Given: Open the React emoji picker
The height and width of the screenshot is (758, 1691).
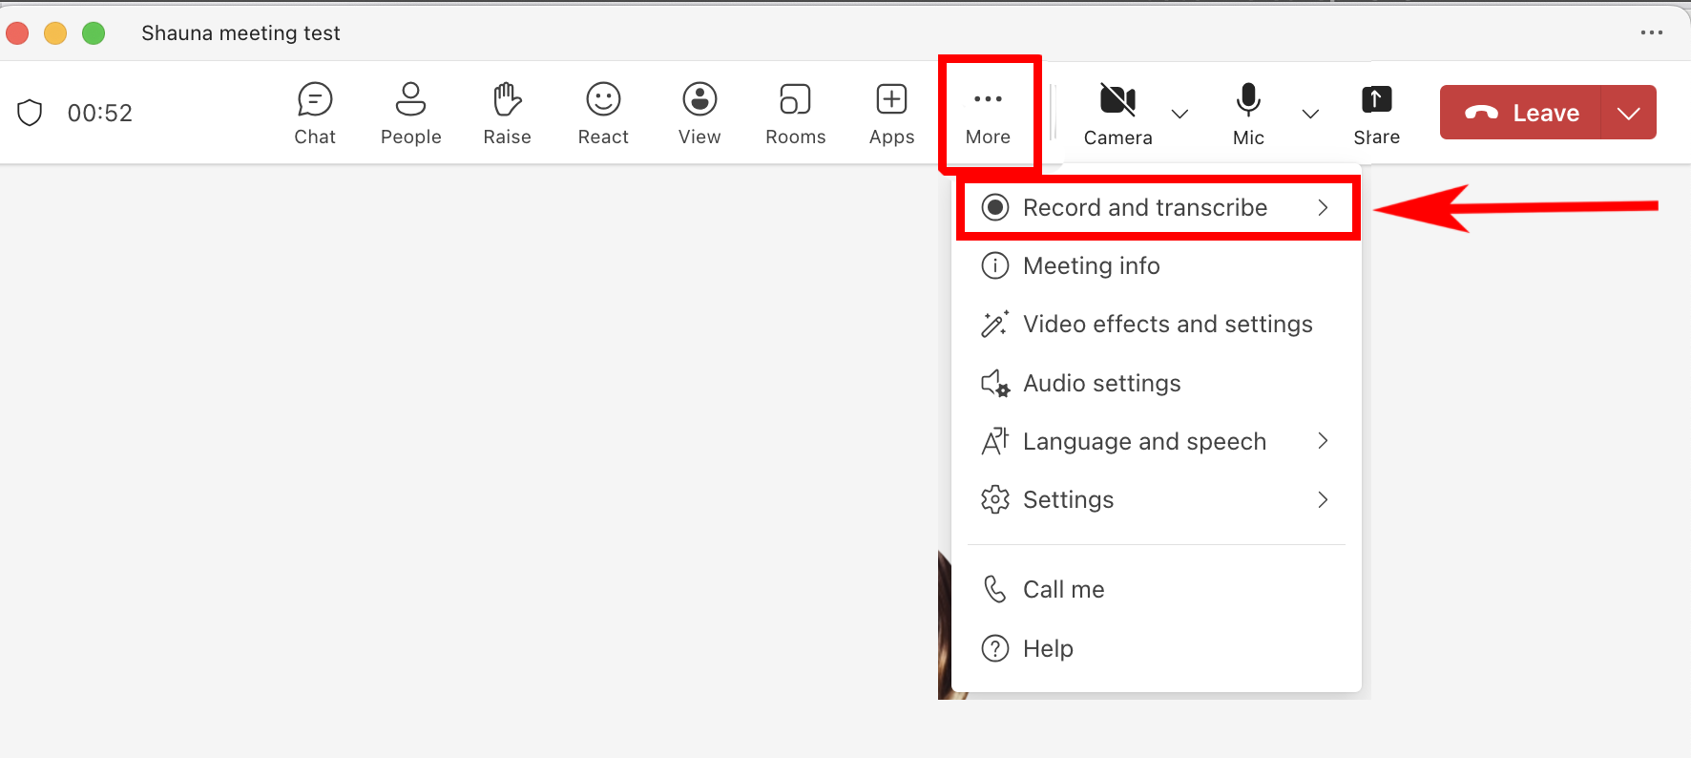Looking at the screenshot, I should click(x=603, y=113).
